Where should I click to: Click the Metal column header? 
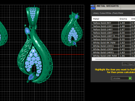(105, 19)
